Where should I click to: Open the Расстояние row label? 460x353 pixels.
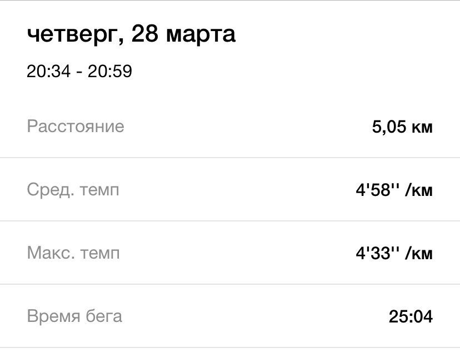(76, 127)
